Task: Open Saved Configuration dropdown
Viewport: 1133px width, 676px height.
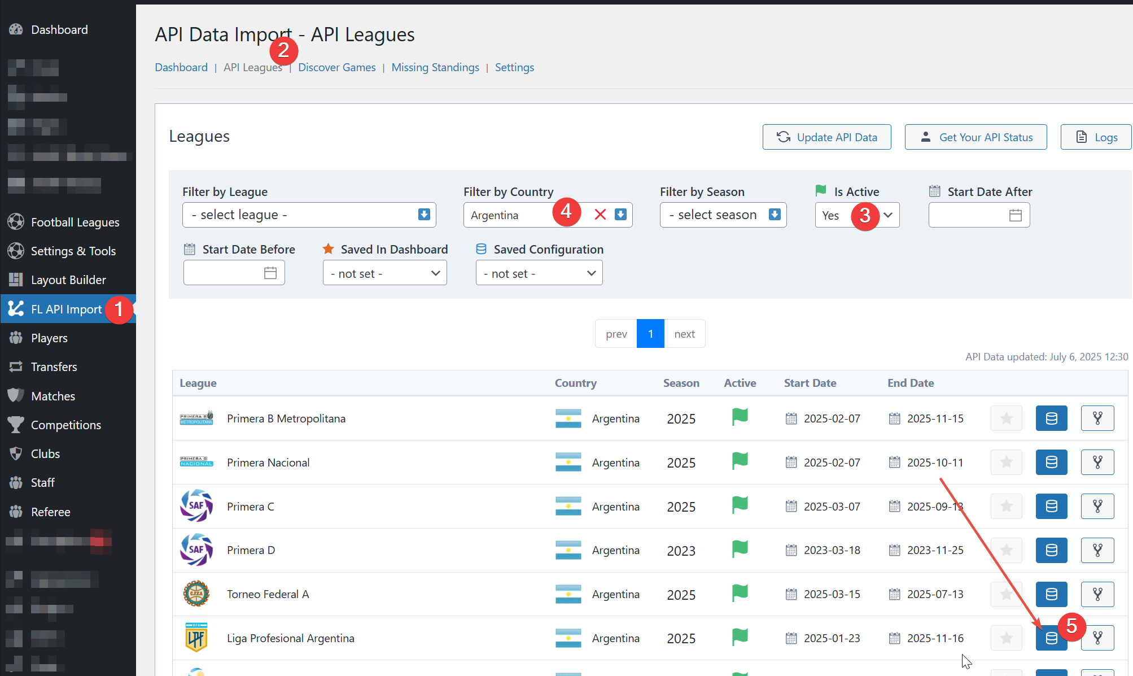Action: pyautogui.click(x=539, y=273)
